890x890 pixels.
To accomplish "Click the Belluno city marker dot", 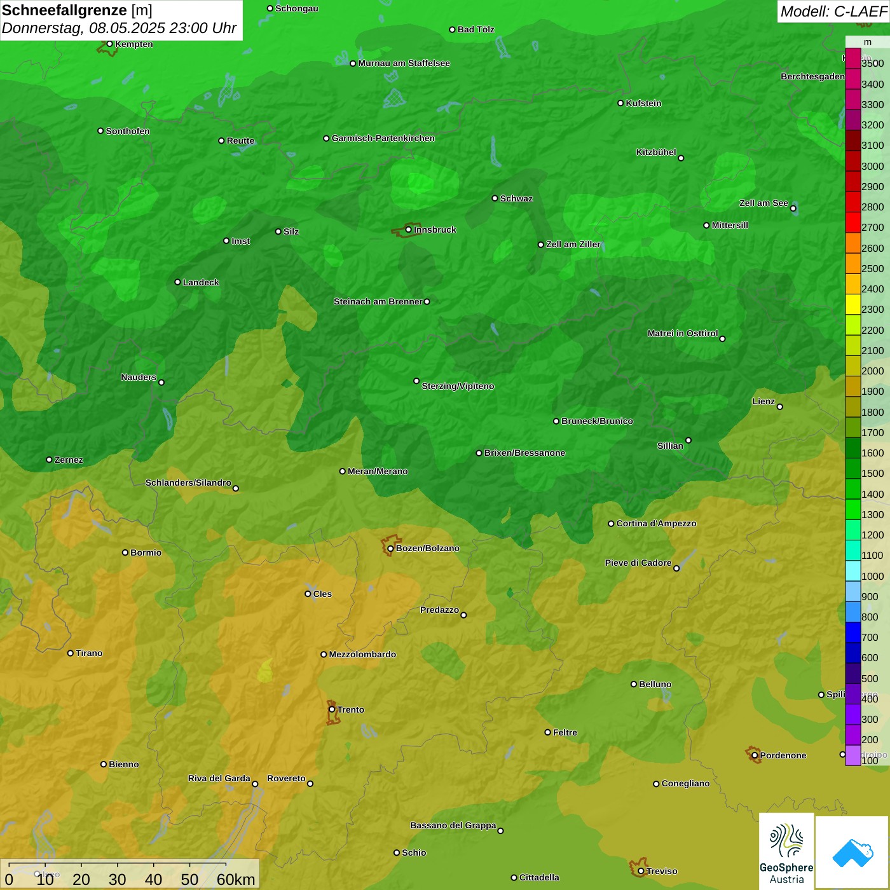I will pyautogui.click(x=633, y=684).
